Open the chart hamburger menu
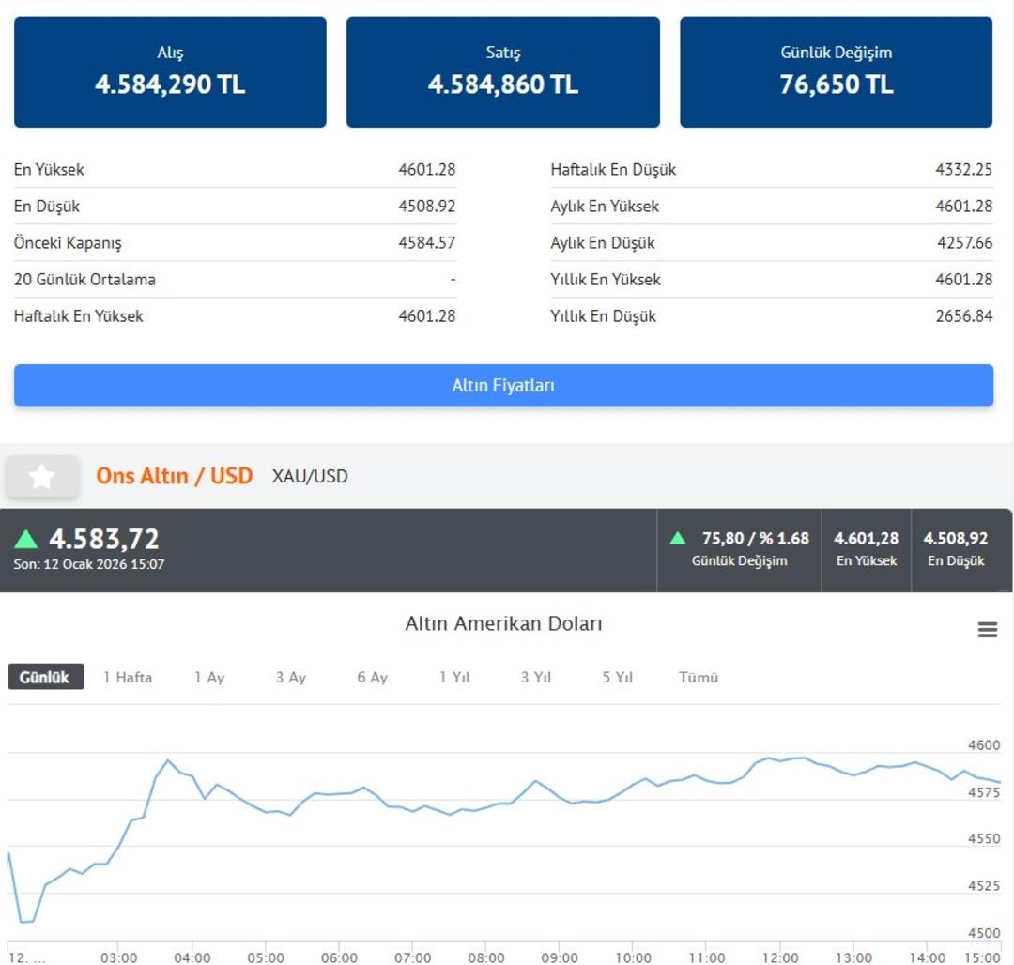The image size is (1014, 965). pyautogui.click(x=987, y=630)
